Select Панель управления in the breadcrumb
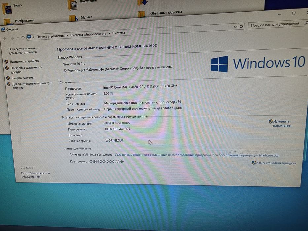Screen dimensions: 308x231 [x=50, y=36]
